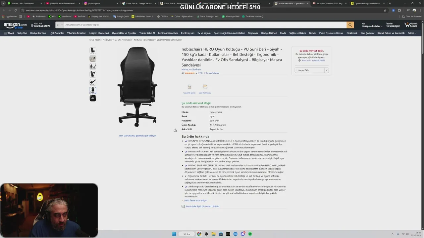Click Bu sayfada ara link
This screenshot has height=238, width=424.
tap(213, 73)
